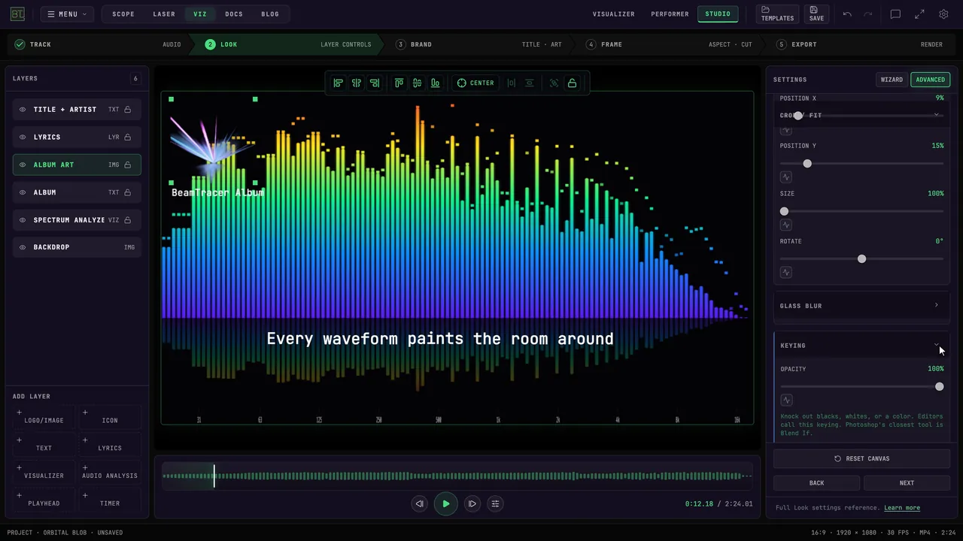The height and width of the screenshot is (541, 963).
Task: Align selection horizontal centers
Action: coord(357,83)
